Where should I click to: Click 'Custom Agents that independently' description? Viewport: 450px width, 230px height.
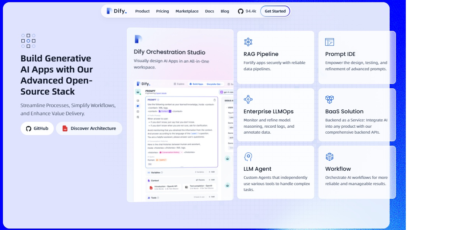[x=277, y=183]
